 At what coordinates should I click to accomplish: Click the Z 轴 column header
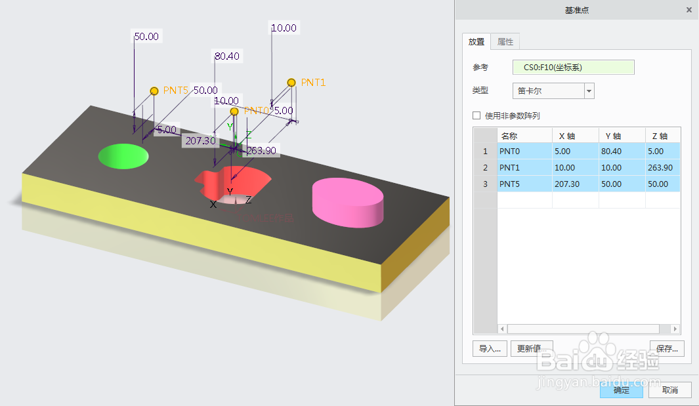(x=663, y=136)
